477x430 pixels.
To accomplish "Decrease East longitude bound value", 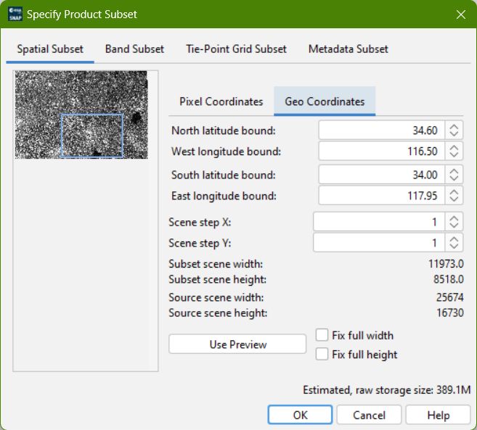I will pyautogui.click(x=454, y=199).
